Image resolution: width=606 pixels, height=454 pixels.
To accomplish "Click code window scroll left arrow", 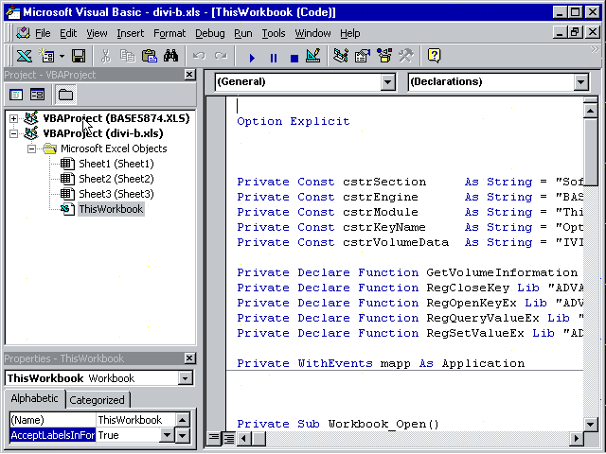I will click(243, 439).
